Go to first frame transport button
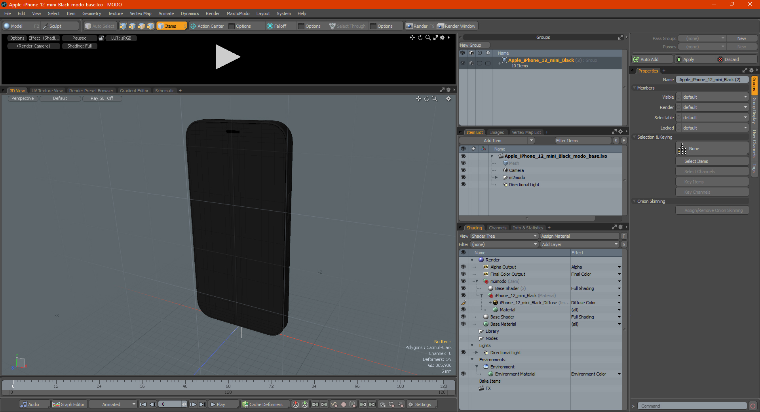Image resolution: width=760 pixels, height=412 pixels. [143, 404]
